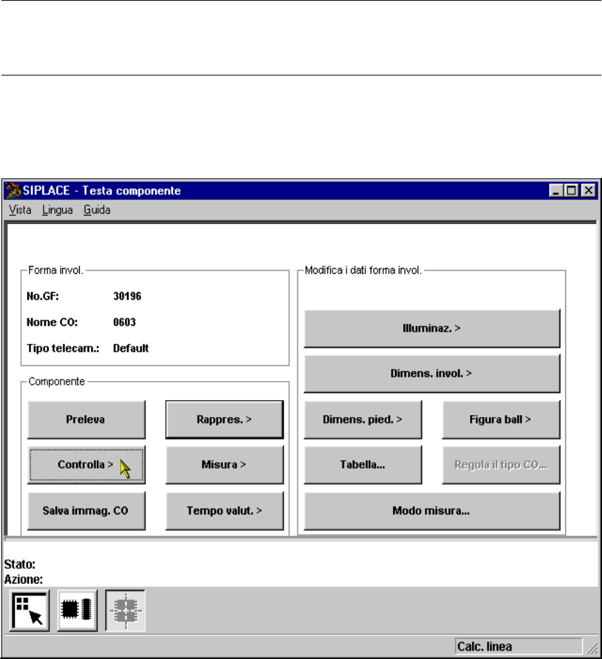The height and width of the screenshot is (659, 602).
Task: Click the window resize grip corner
Action: tap(592, 648)
